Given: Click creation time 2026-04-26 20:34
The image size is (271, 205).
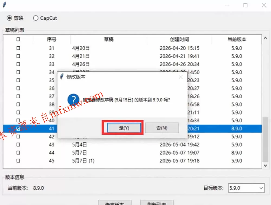Looking at the screenshot, I should tap(180, 64).
